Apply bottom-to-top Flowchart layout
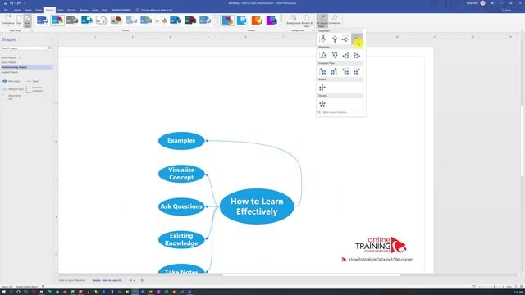 click(x=334, y=39)
